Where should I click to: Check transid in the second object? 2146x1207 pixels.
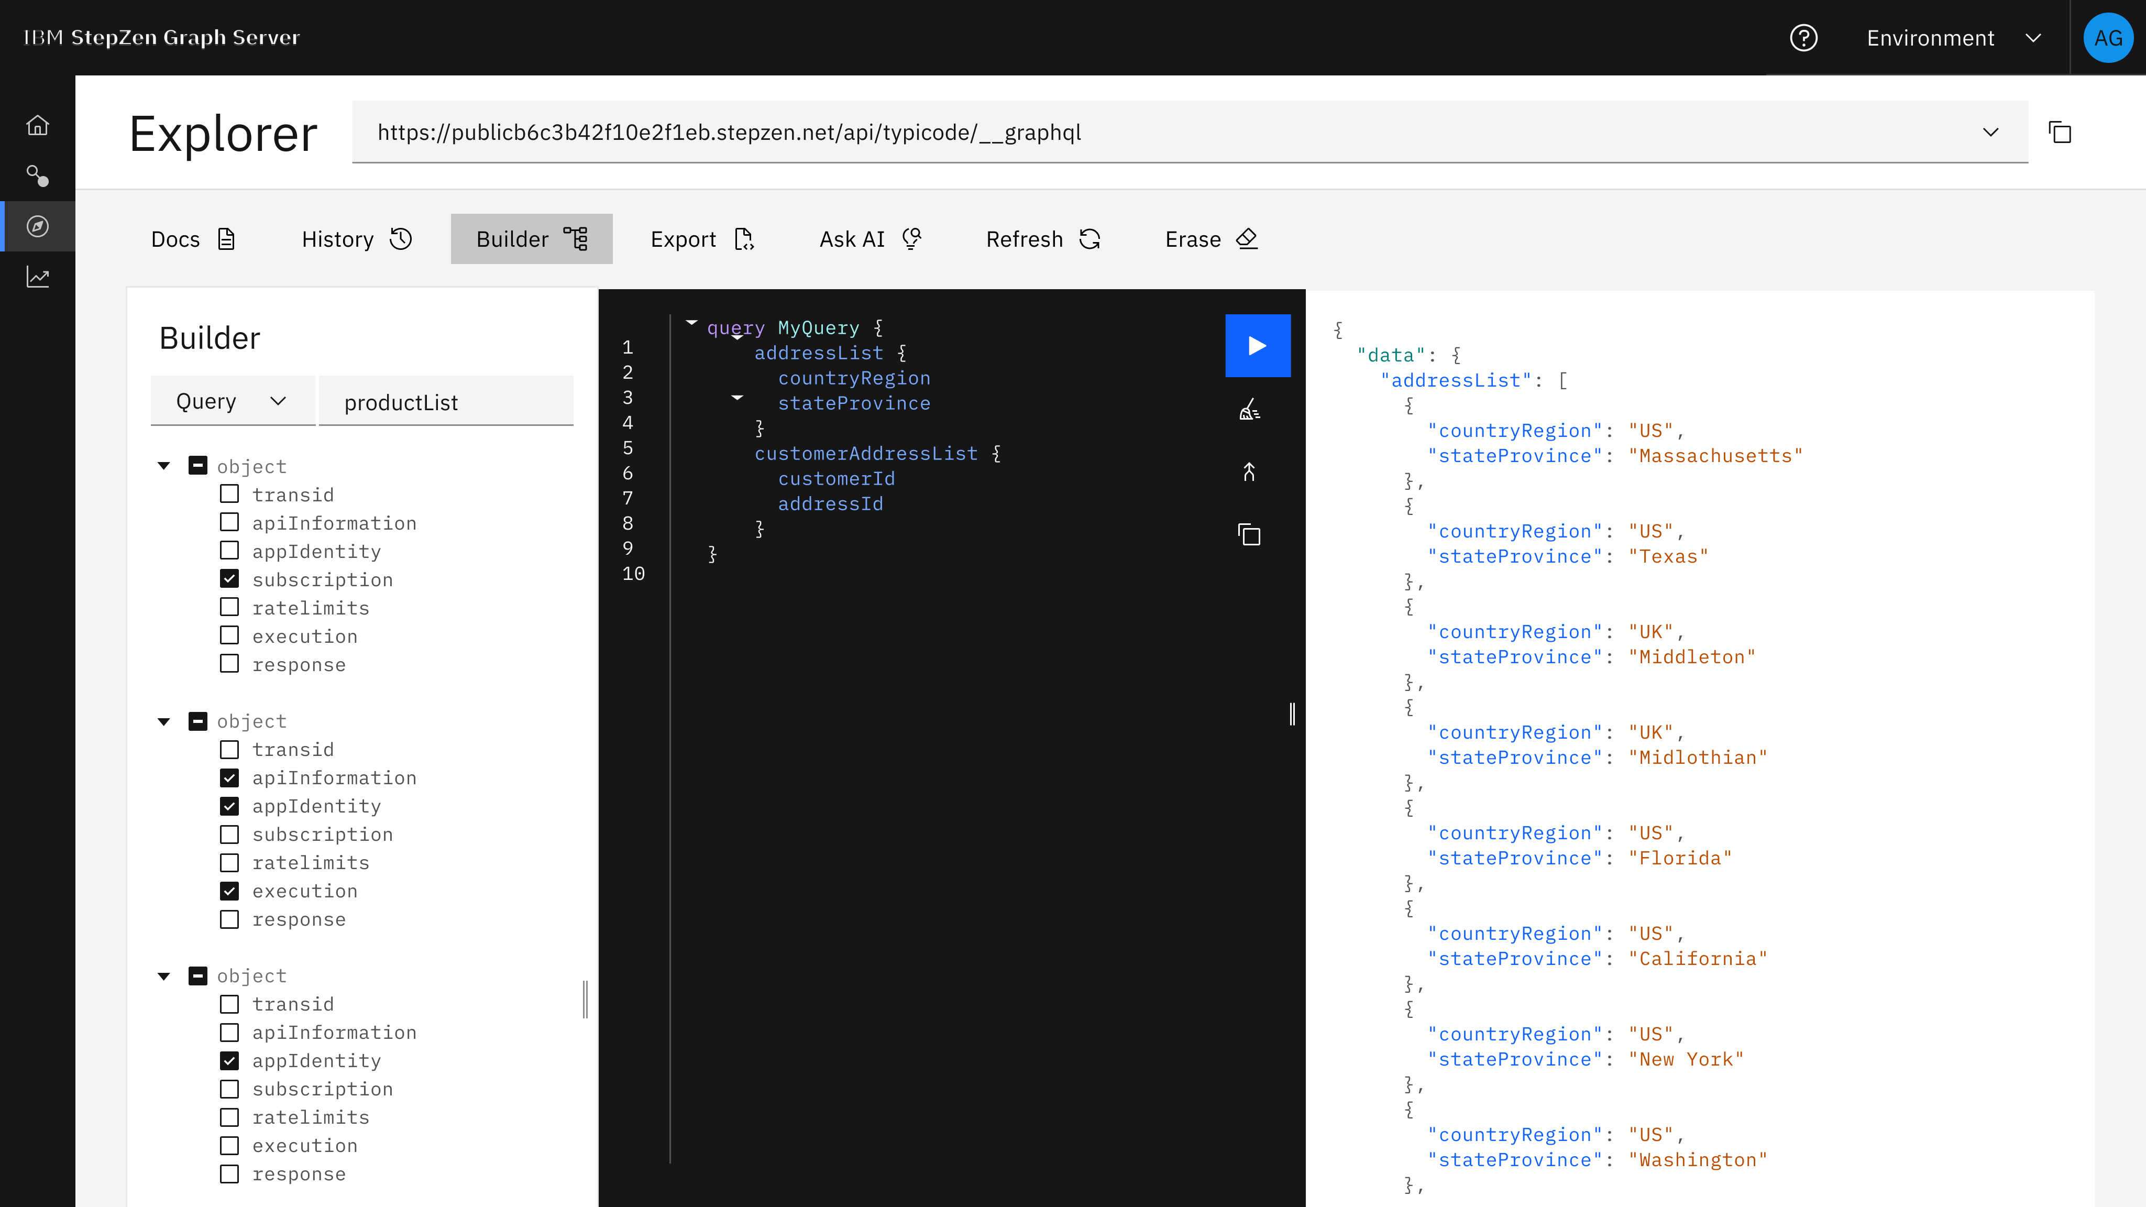230,749
